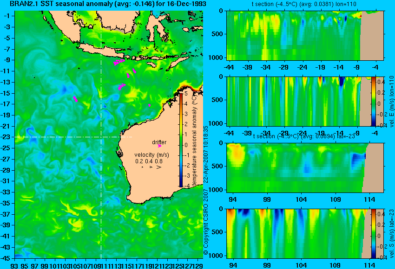Screen dimensions: 395x269
Task: Click the eastward velocity color bar
Action: point(373,101)
